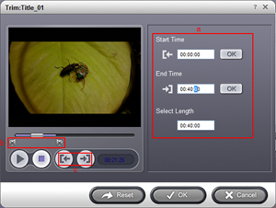Reset the trim settings

click(118, 195)
